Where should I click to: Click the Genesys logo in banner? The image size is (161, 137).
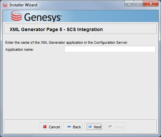tap(36, 16)
